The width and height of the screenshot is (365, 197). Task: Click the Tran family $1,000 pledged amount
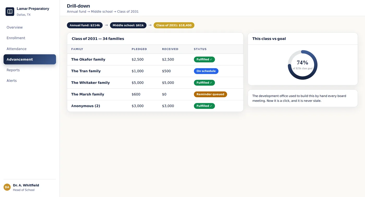138,71
